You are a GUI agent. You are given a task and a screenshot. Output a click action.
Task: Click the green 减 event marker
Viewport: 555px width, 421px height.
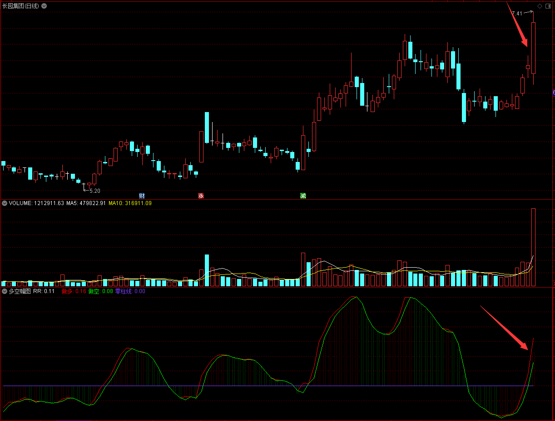(303, 196)
